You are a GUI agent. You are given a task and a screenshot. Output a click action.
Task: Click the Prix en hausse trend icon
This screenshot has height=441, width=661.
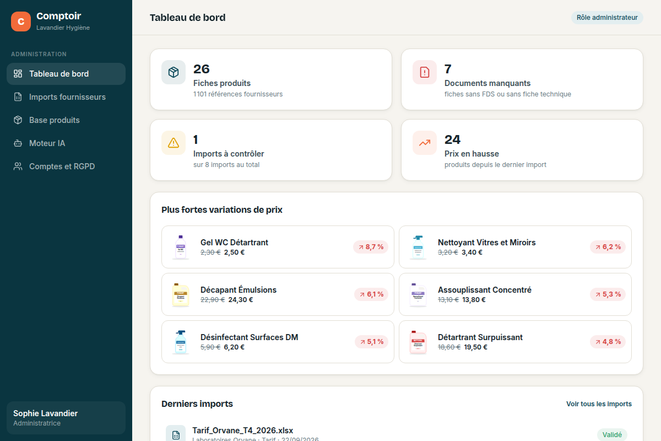(x=425, y=143)
